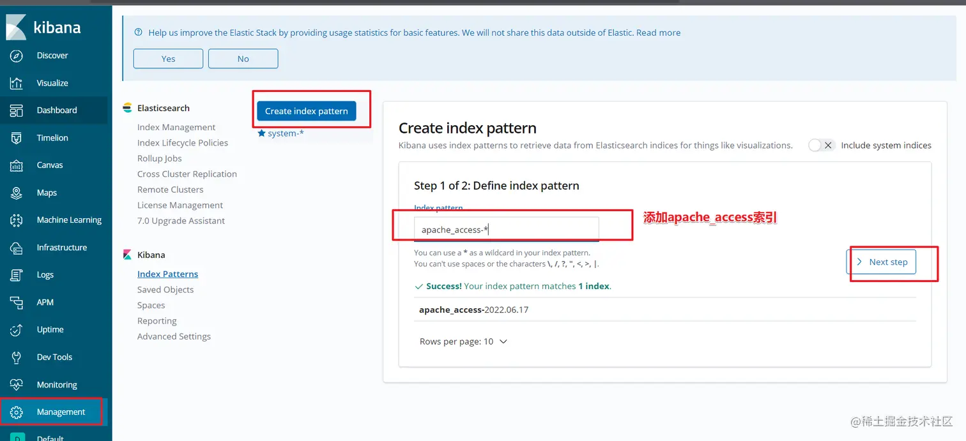966x441 pixels.
Task: Open Infrastructure via its icon
Action: [x=17, y=248]
